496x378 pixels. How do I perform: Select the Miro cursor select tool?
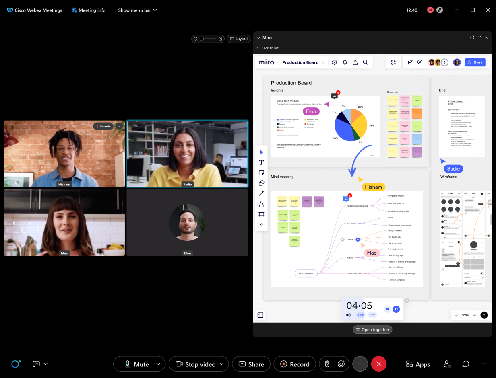pyautogui.click(x=261, y=152)
